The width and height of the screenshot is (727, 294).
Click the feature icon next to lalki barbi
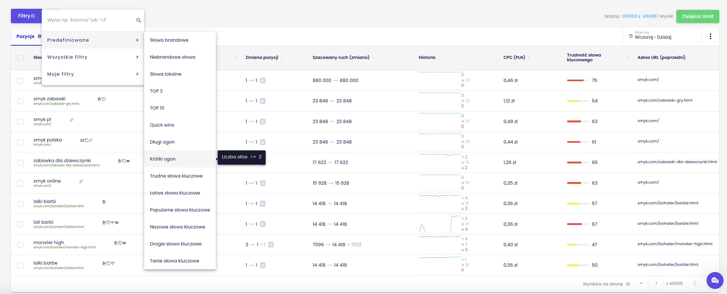tap(104, 202)
